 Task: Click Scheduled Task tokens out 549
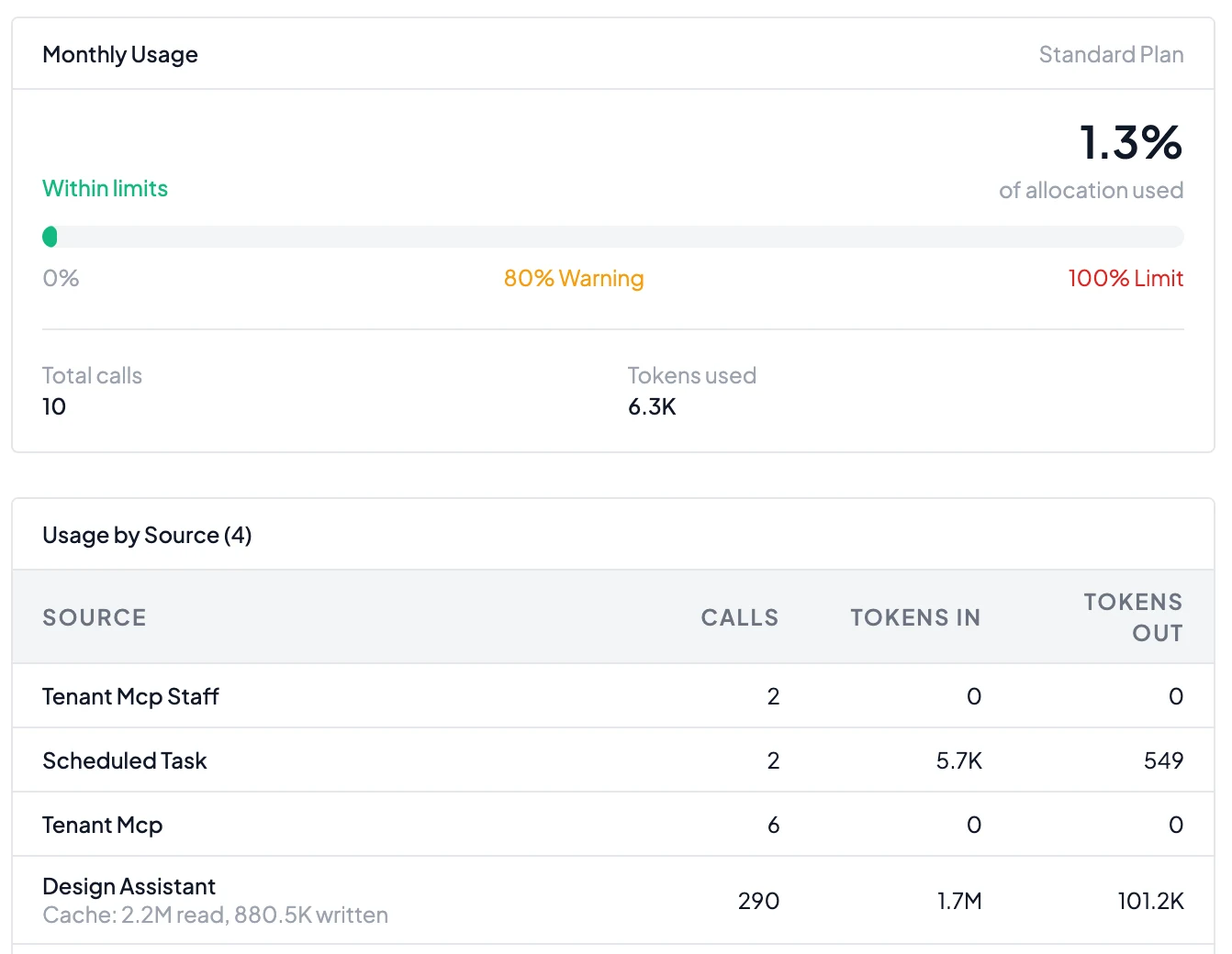point(1164,760)
